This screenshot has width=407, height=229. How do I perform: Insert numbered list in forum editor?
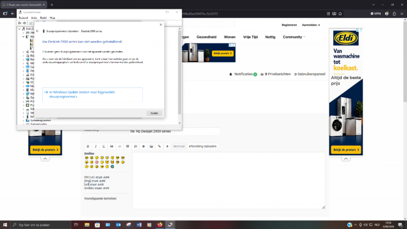tap(135, 146)
